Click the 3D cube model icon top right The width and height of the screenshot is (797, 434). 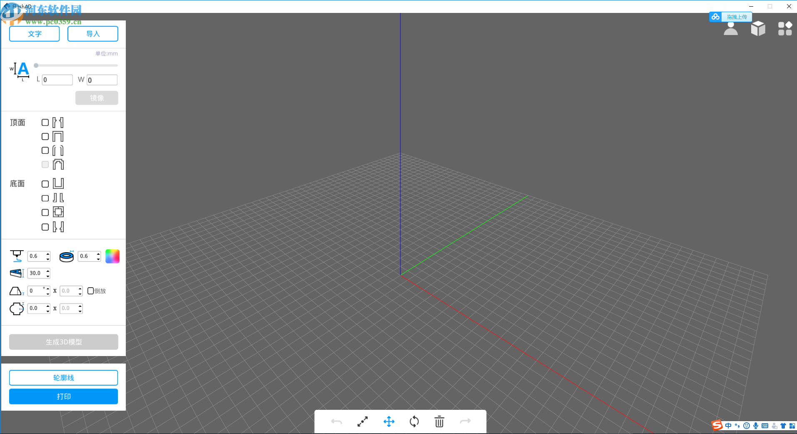[x=757, y=28]
